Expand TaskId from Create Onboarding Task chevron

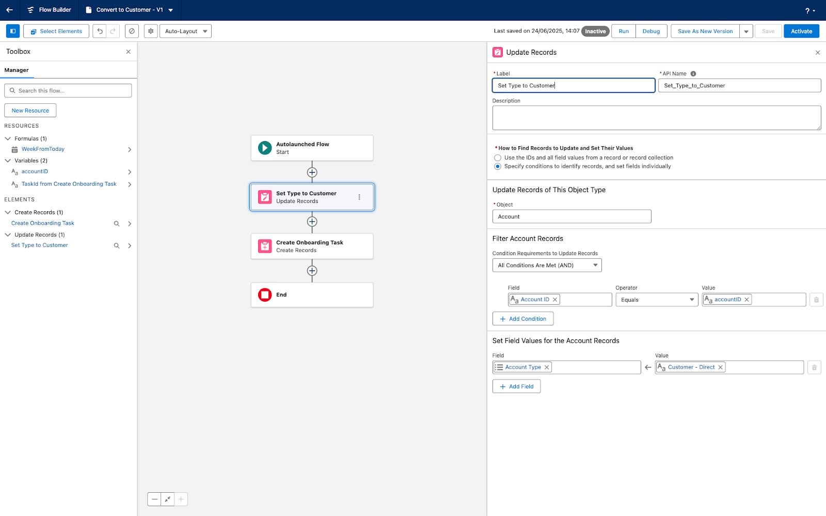click(130, 184)
